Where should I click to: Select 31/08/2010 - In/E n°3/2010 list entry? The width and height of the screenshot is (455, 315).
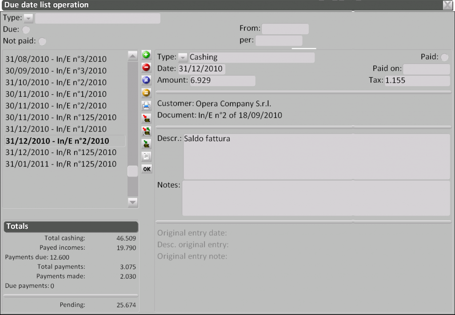56,59
